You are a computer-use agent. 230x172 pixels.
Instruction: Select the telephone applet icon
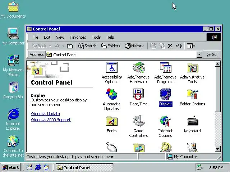[x=165, y=147]
